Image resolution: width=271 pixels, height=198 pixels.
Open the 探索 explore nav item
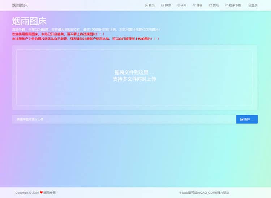click(x=166, y=5)
